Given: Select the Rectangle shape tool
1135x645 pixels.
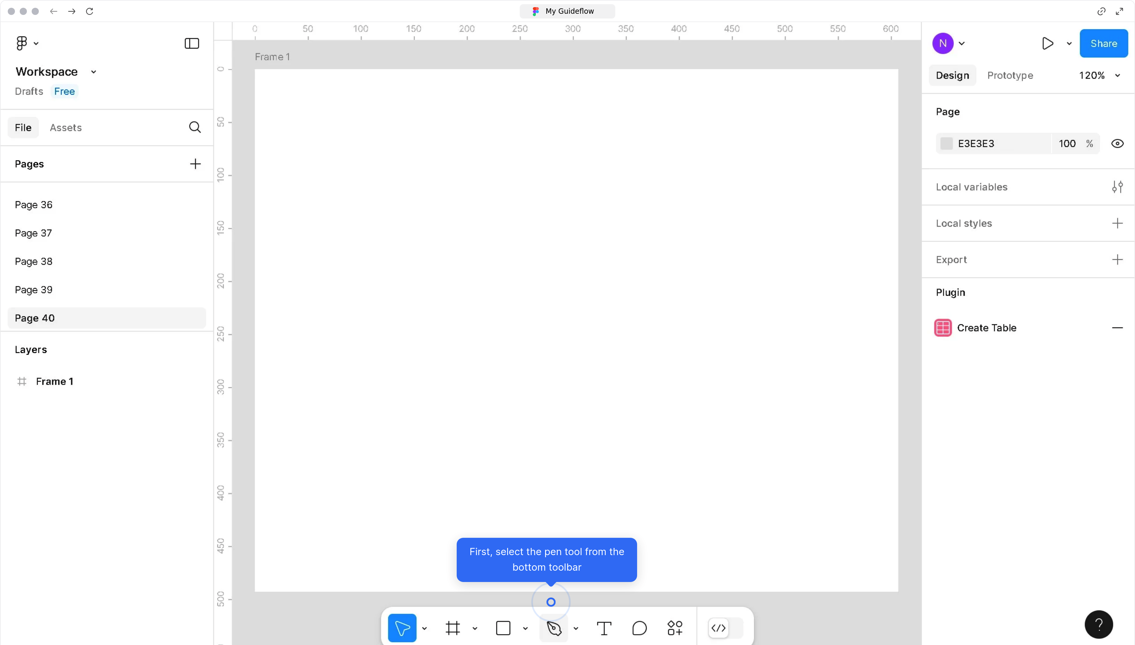Looking at the screenshot, I should (503, 628).
